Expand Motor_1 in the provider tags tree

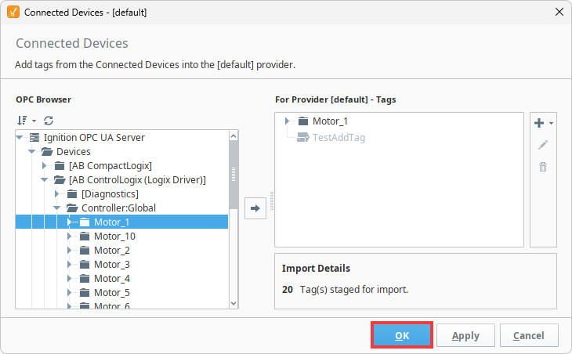(x=287, y=121)
